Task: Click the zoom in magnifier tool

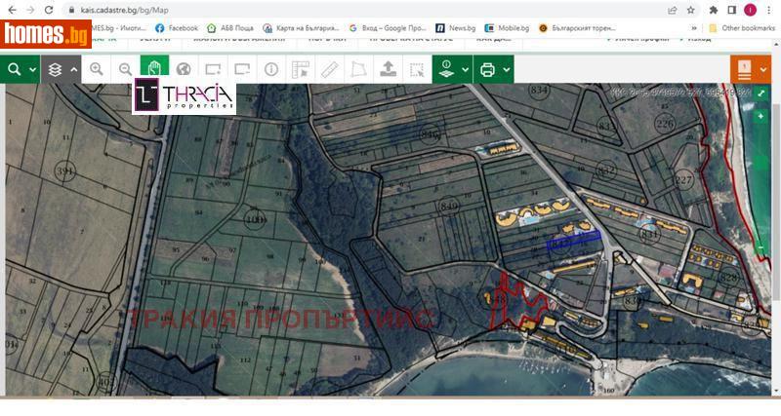Action: tap(96, 69)
